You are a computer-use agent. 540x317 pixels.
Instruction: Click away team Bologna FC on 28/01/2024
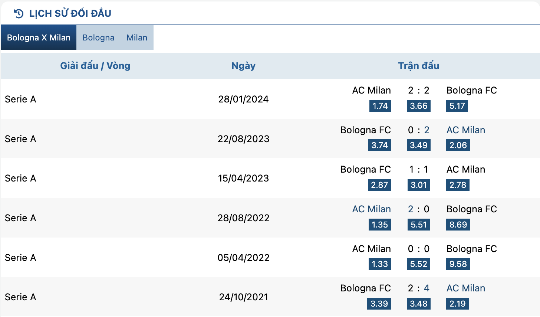click(x=472, y=90)
